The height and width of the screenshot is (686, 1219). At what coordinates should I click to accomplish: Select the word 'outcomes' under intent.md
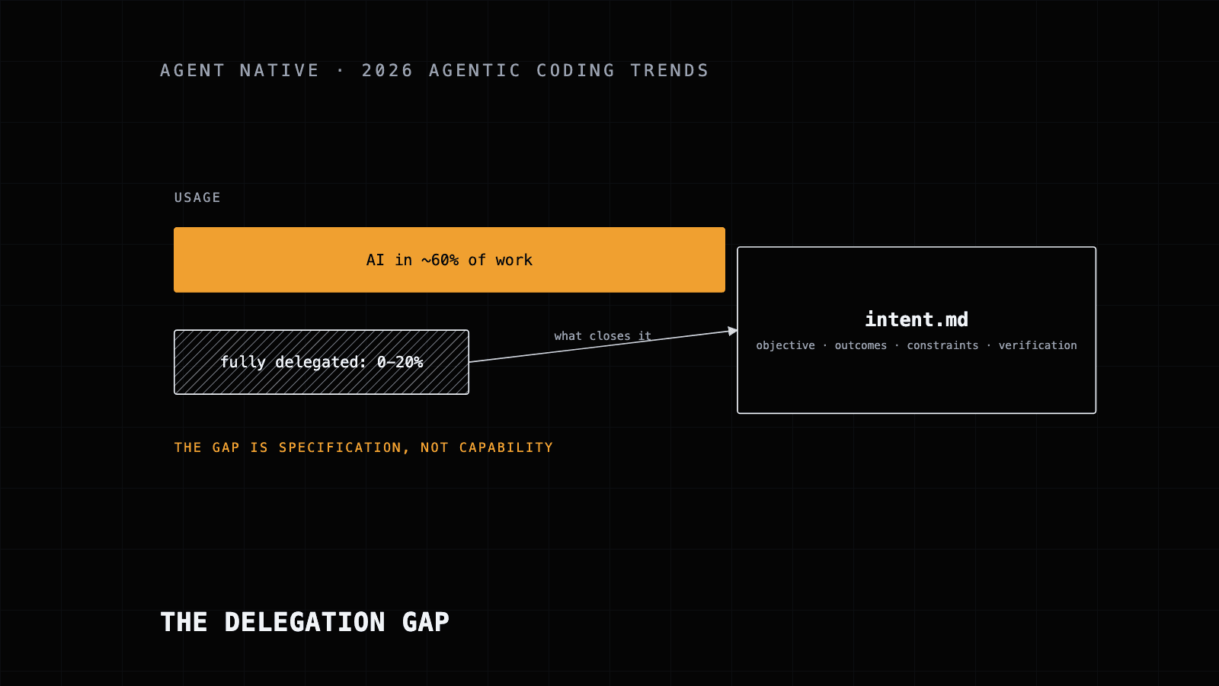pos(861,345)
